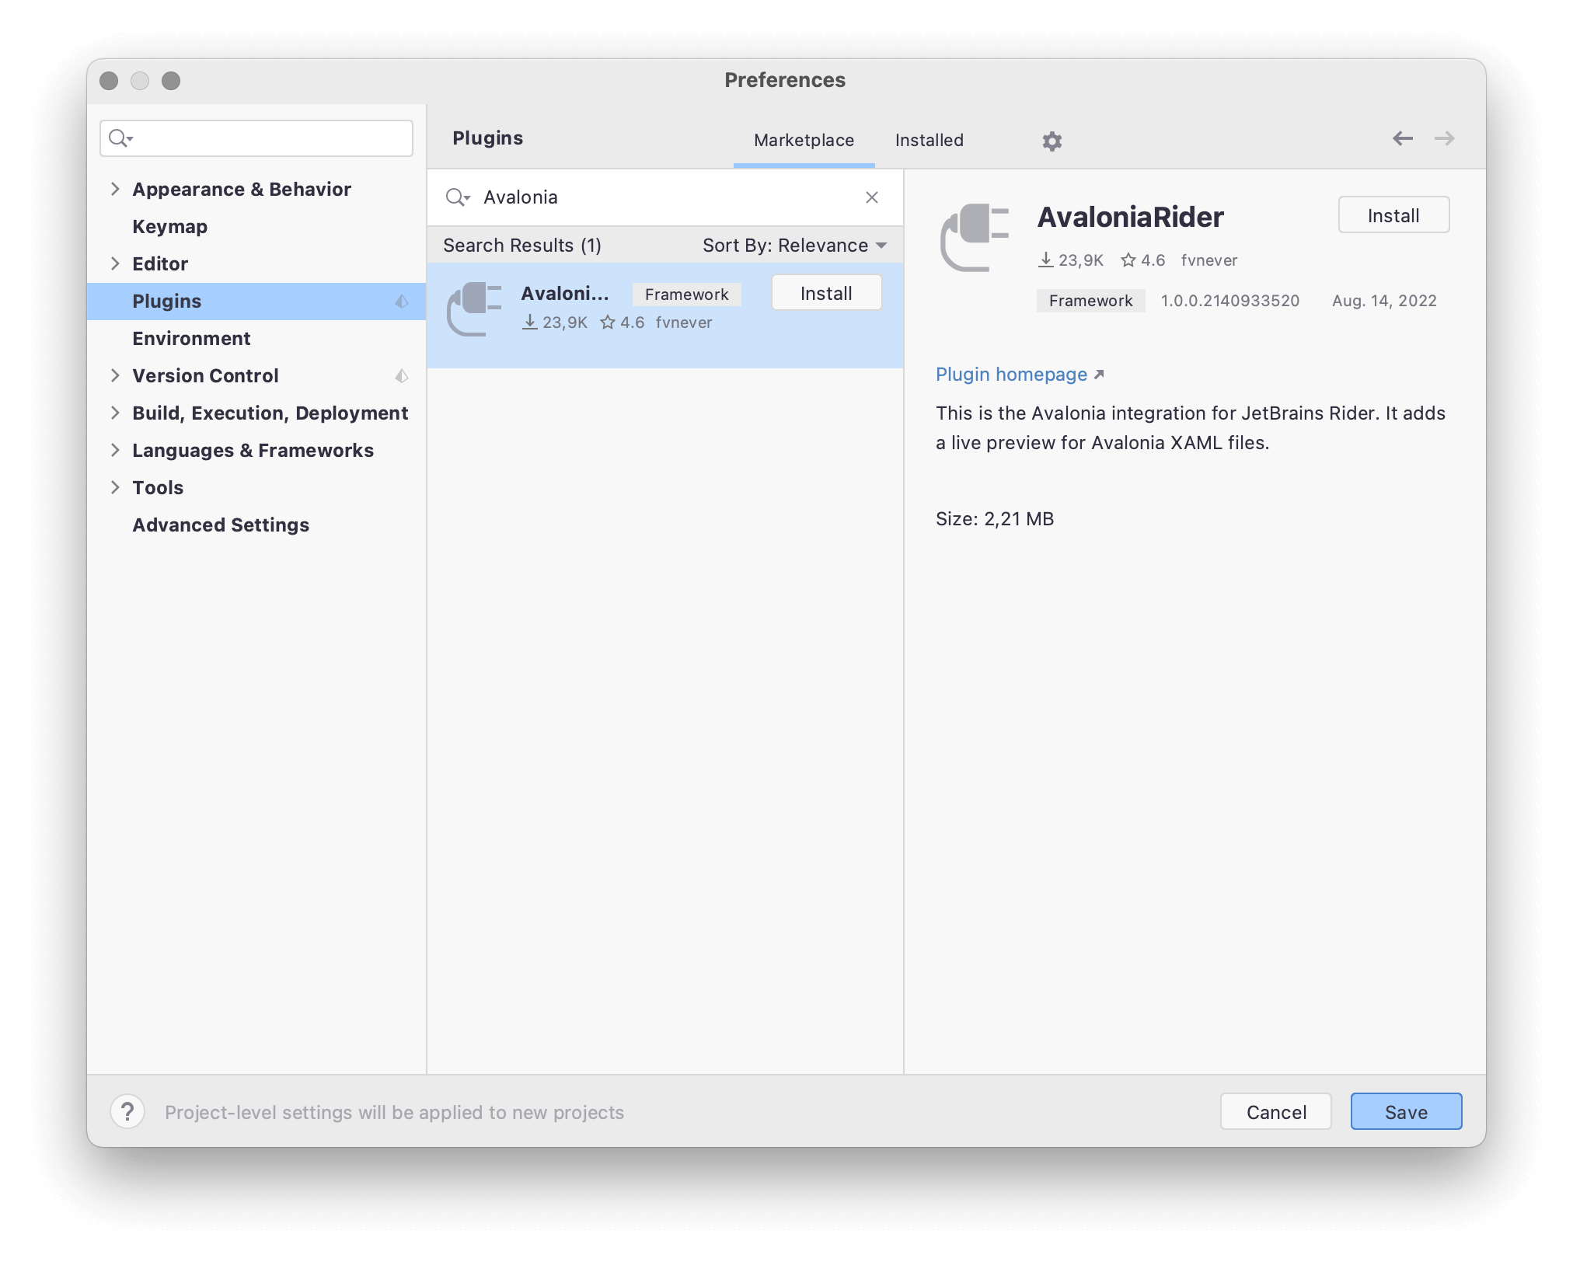This screenshot has height=1262, width=1573.
Task: Click the clear search field icon
Action: coord(871,197)
